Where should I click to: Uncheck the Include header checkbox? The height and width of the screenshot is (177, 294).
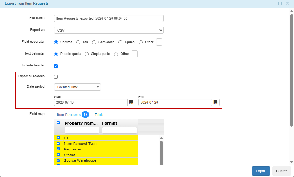tap(56, 66)
